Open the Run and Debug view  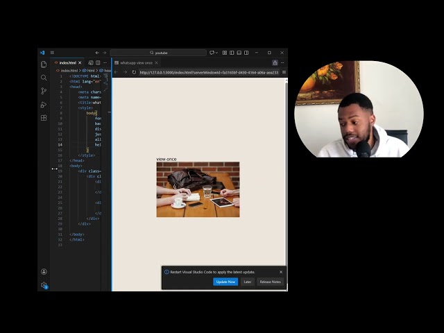tap(44, 105)
